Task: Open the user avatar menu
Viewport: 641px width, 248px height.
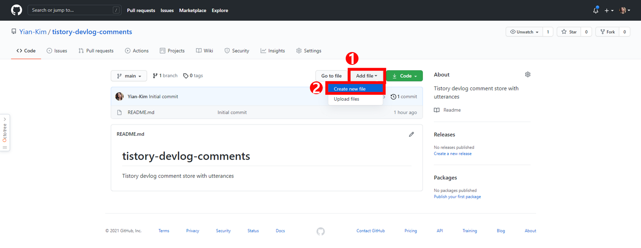Action: (x=625, y=10)
